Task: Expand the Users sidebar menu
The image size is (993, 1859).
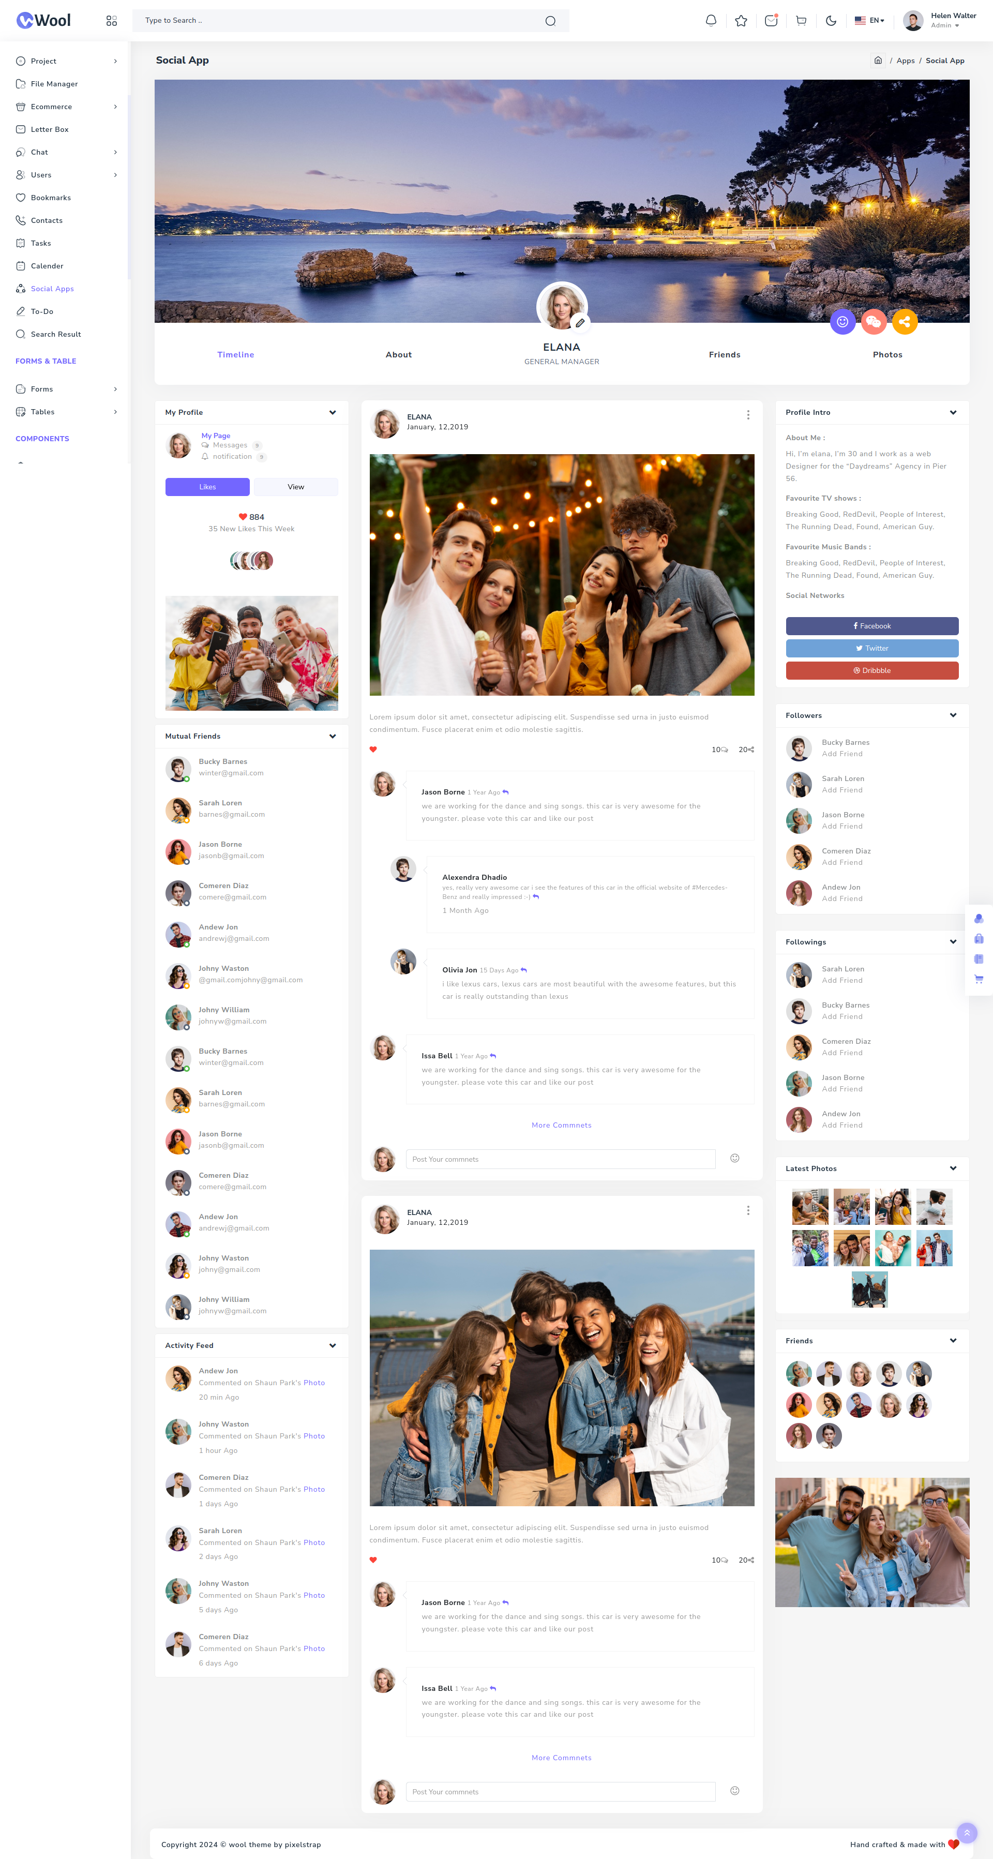Action: 66,175
